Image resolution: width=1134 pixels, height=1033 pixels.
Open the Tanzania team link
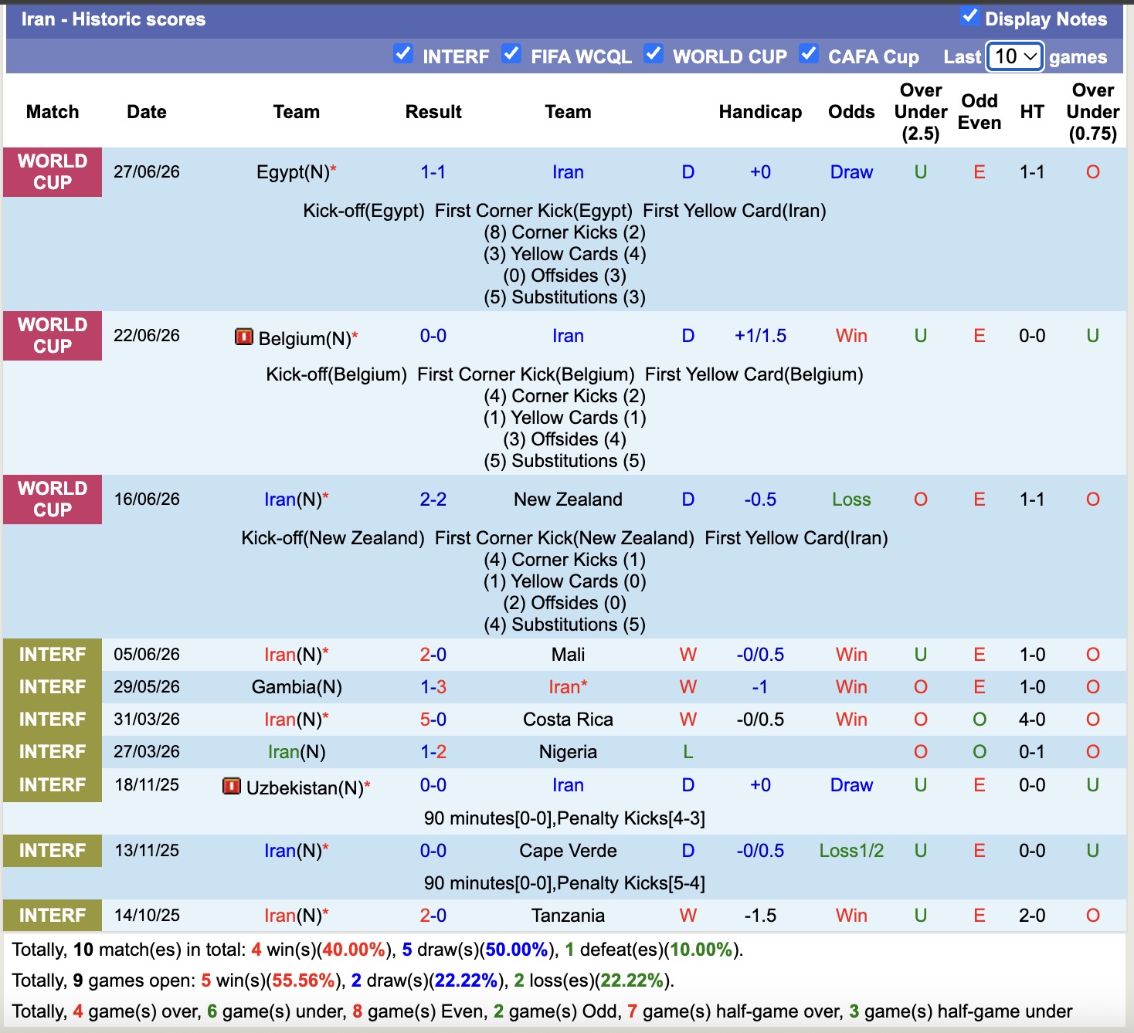tap(568, 916)
